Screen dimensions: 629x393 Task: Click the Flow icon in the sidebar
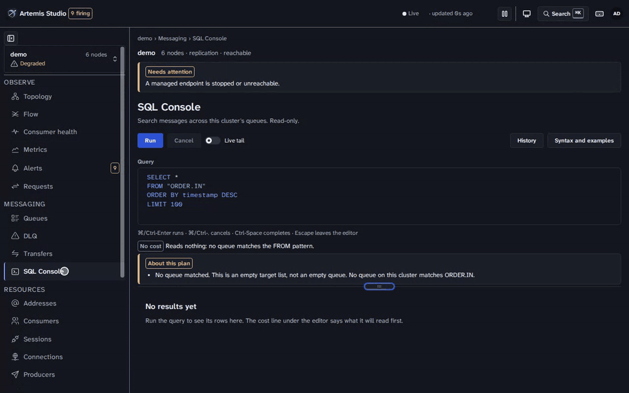(x=15, y=114)
